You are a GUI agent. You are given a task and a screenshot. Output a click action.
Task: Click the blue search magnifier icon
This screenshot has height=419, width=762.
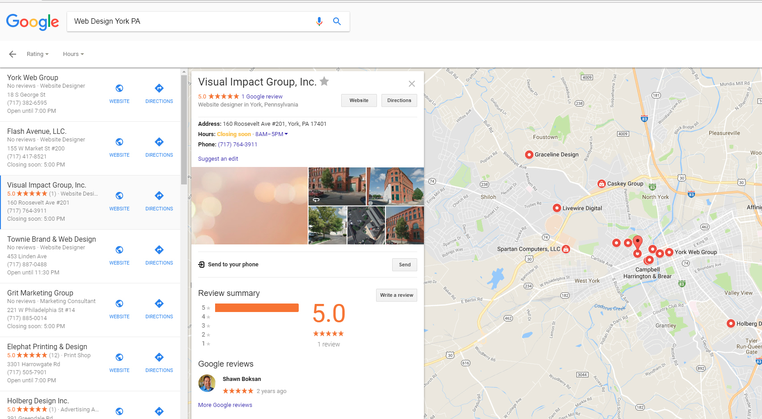coord(337,21)
